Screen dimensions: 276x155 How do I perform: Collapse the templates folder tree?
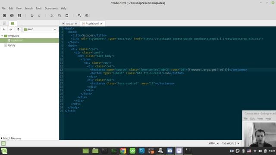pos(2,36)
